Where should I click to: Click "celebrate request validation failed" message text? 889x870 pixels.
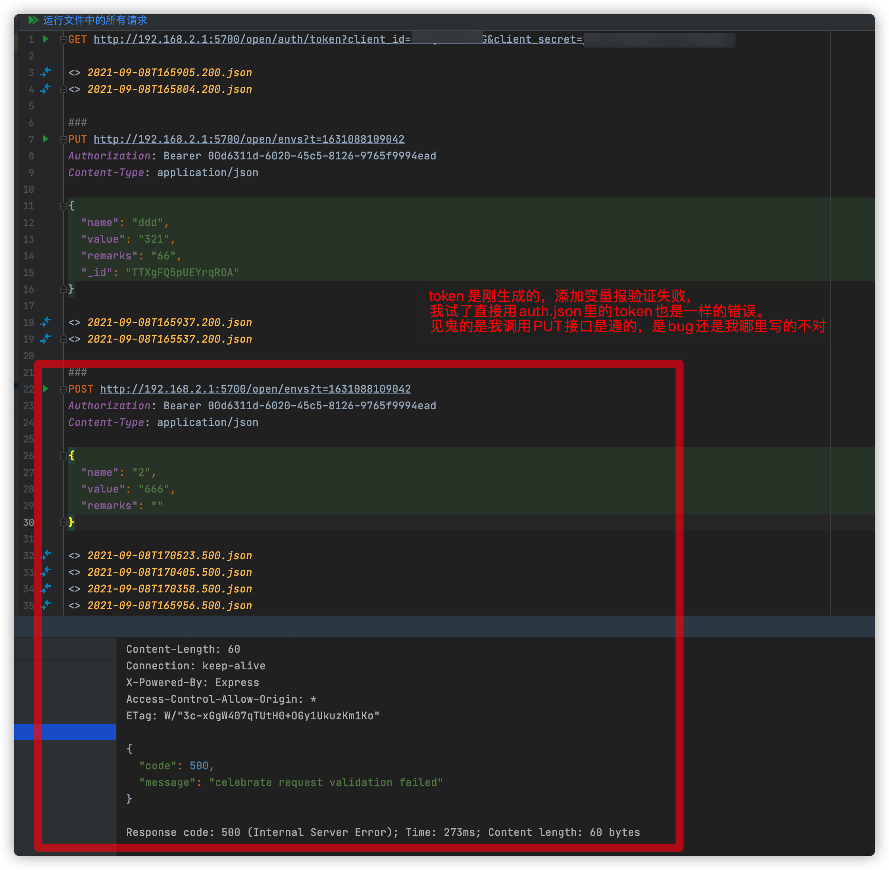click(325, 782)
